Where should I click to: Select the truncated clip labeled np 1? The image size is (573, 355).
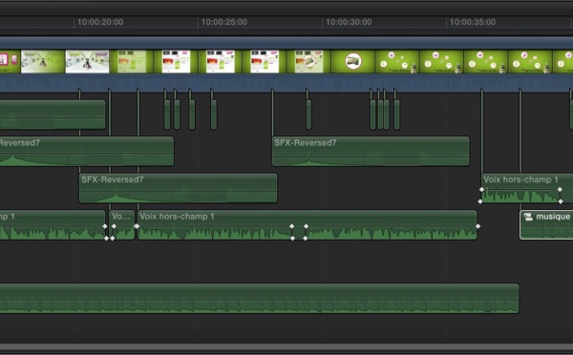point(53,224)
